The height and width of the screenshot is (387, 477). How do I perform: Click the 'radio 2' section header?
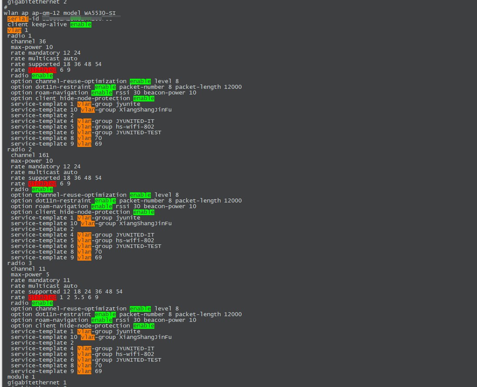point(19,150)
